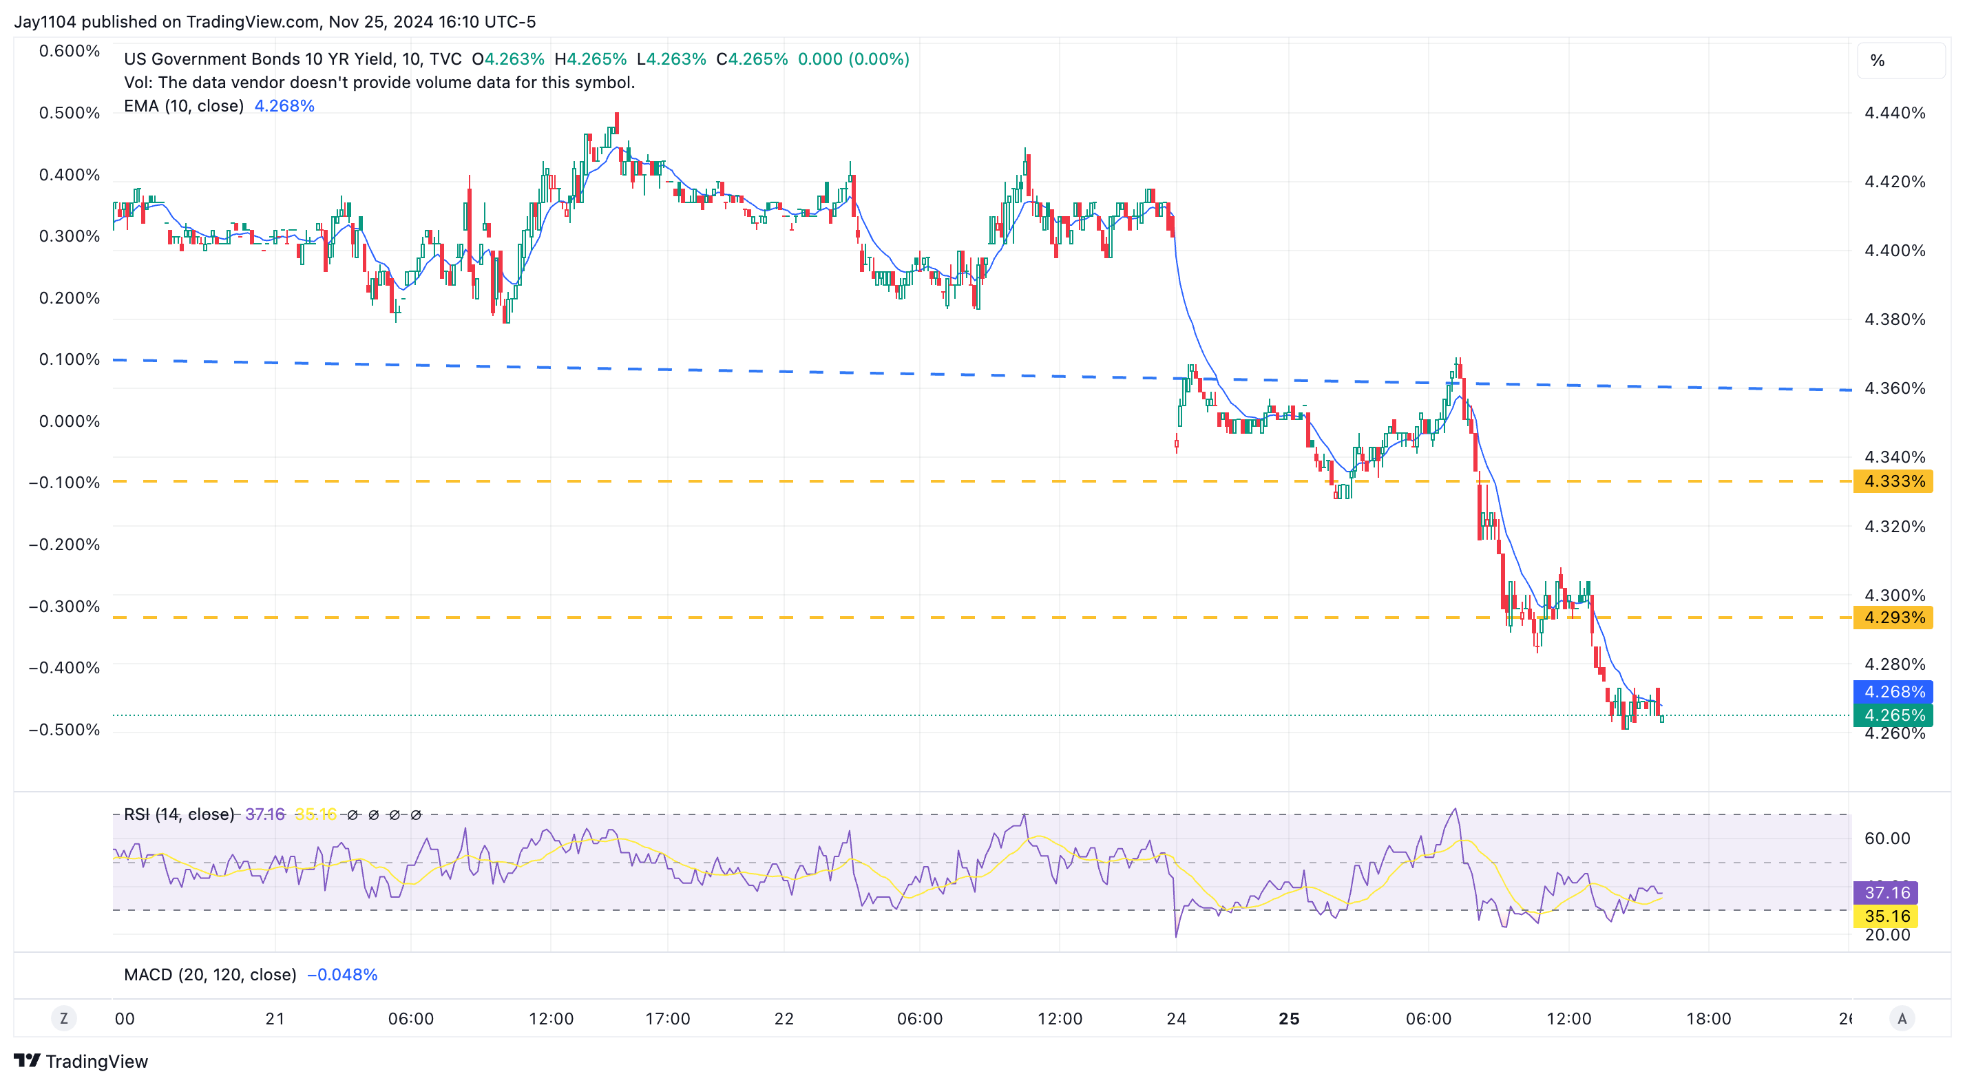The width and height of the screenshot is (1965, 1085).
Task: Select the 4.333% horizontal line label
Action: pyautogui.click(x=1893, y=481)
